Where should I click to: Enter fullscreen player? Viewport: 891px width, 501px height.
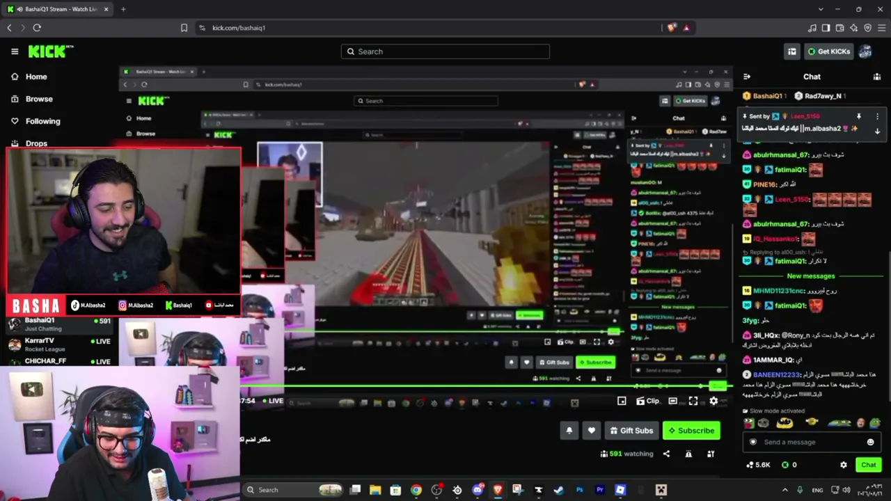[x=693, y=401]
